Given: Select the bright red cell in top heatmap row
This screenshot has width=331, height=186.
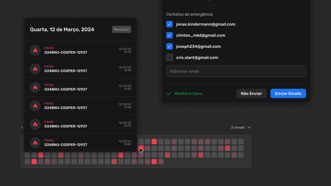Looking at the screenshot, I should tap(154, 142).
